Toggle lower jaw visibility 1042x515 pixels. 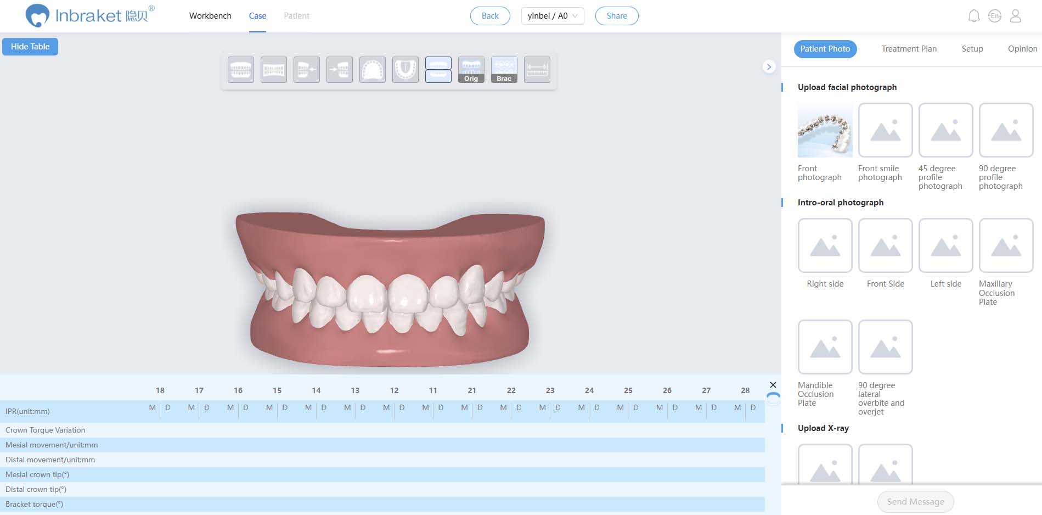[x=438, y=76]
